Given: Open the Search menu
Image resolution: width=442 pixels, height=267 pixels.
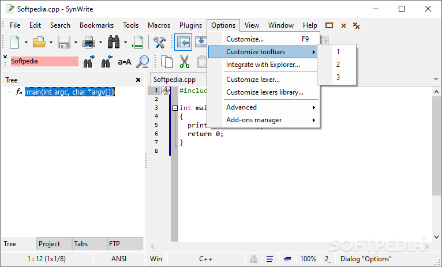Looking at the screenshot, I should click(x=60, y=25).
